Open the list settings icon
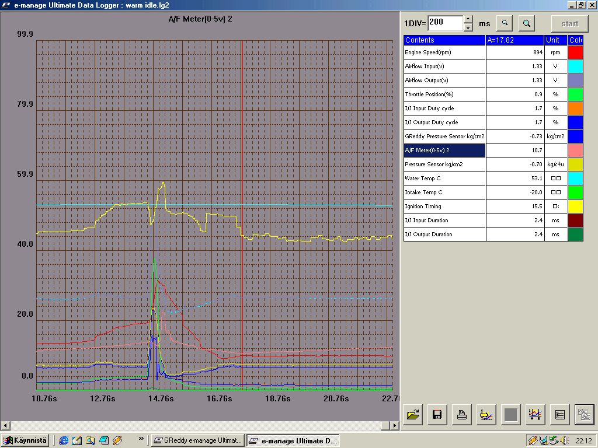This screenshot has width=598, height=448. tap(559, 415)
